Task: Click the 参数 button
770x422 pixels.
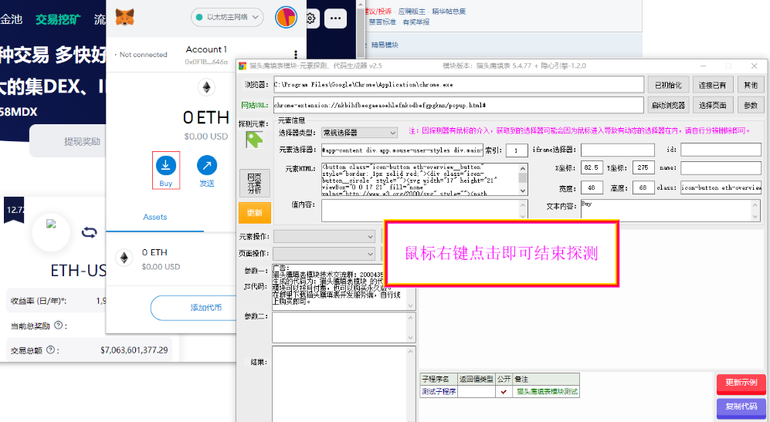Action: (x=751, y=105)
